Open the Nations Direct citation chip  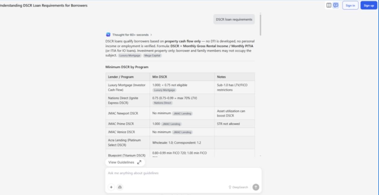pyautogui.click(x=163, y=103)
